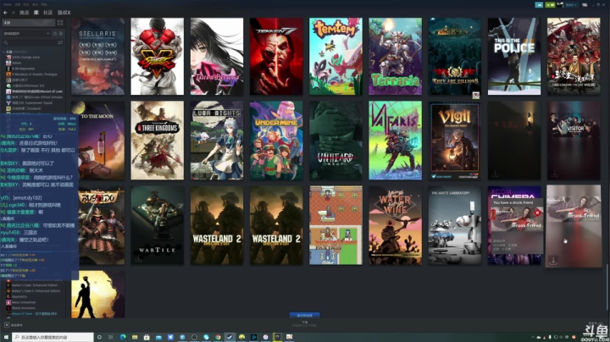Click the magnifier icon in library search
The image size is (610, 342).
pyautogui.click(x=6, y=42)
